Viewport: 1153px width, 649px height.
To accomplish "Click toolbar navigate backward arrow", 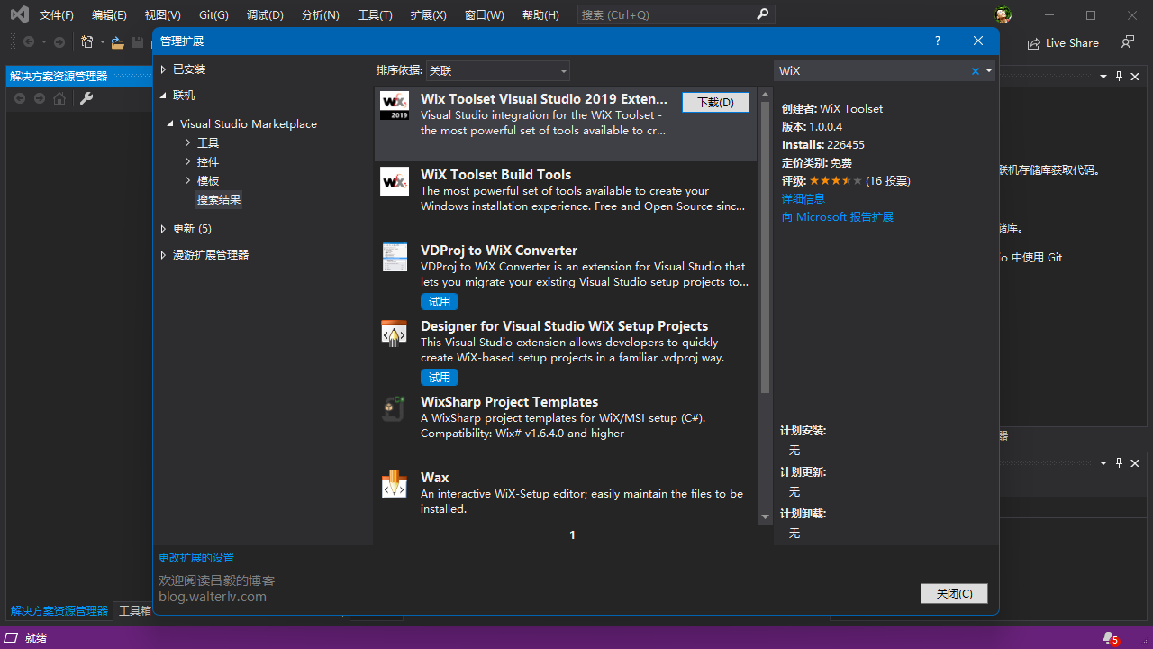I will (29, 42).
